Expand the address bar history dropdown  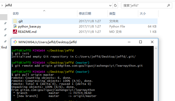coord(110,6)
